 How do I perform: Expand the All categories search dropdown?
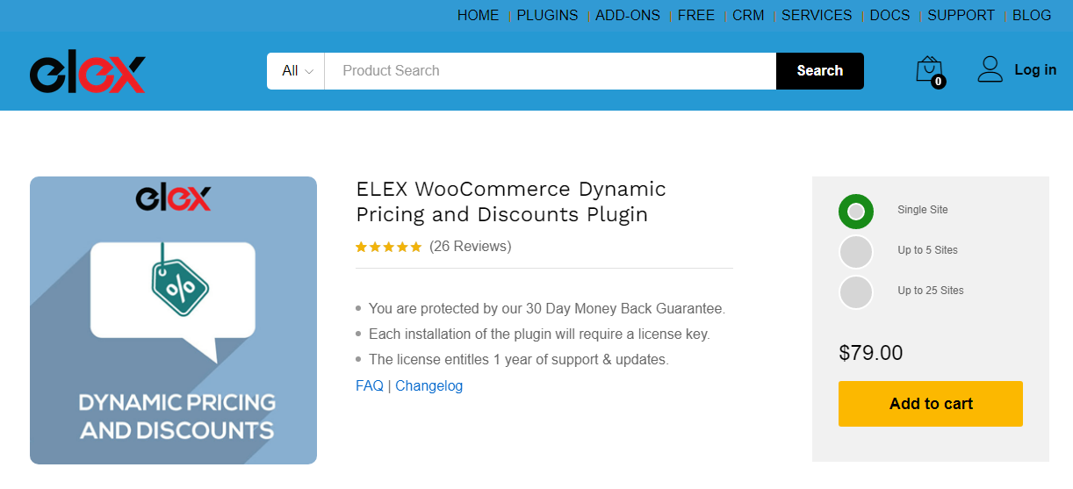click(x=297, y=71)
